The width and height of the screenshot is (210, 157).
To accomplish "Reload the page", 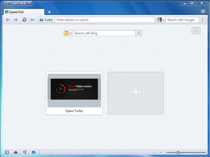I will [24, 20].
